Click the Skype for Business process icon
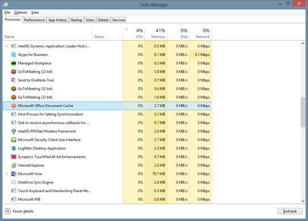 click(x=14, y=55)
